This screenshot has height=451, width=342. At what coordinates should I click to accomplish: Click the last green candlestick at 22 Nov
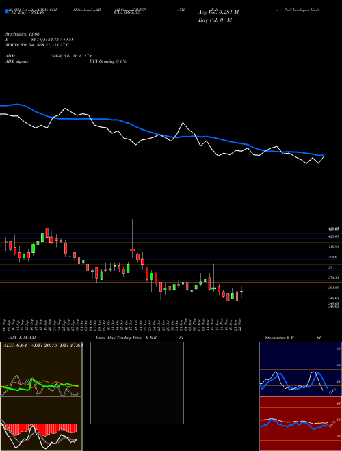click(241, 292)
